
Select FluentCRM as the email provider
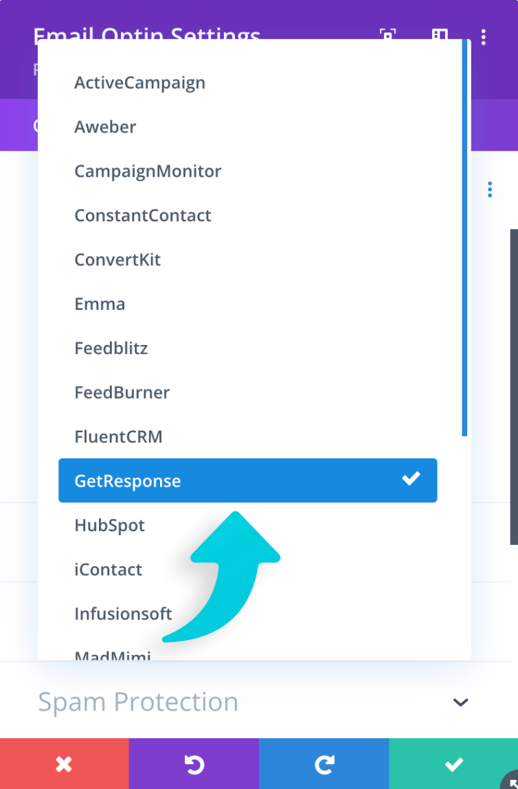118,436
